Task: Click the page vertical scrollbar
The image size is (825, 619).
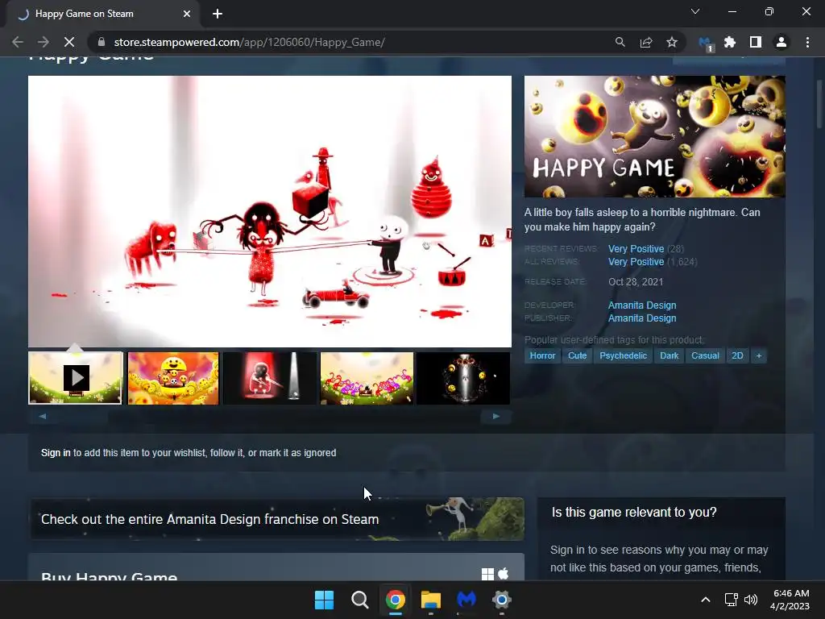Action: tap(819, 104)
